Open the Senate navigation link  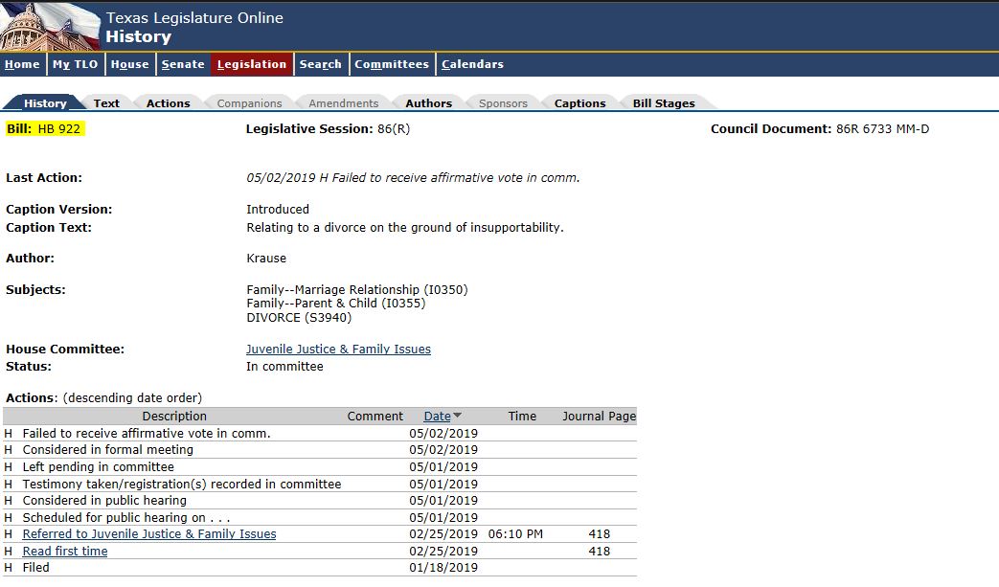coord(182,64)
